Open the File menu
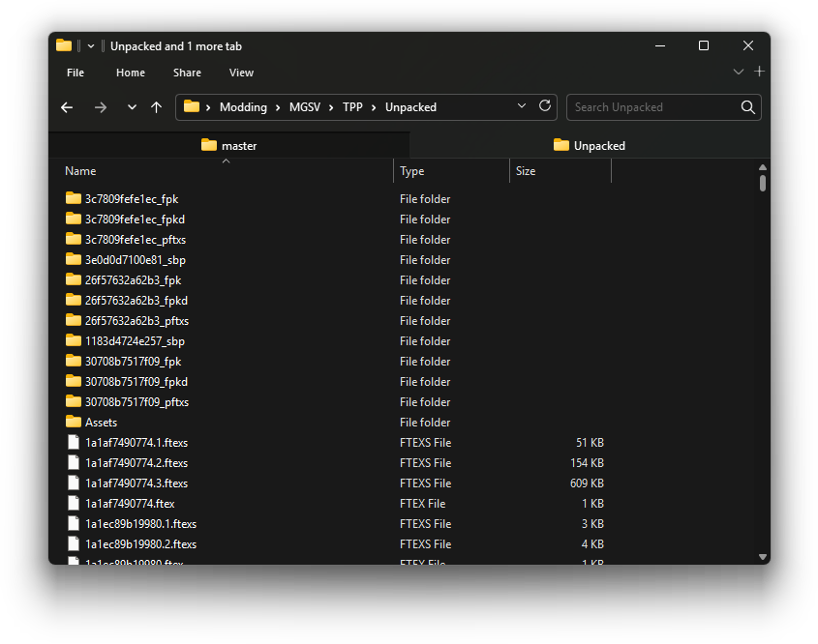Screen dimensions: 818x644 point(76,73)
